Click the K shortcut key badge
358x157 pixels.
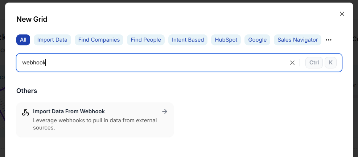tap(330, 63)
